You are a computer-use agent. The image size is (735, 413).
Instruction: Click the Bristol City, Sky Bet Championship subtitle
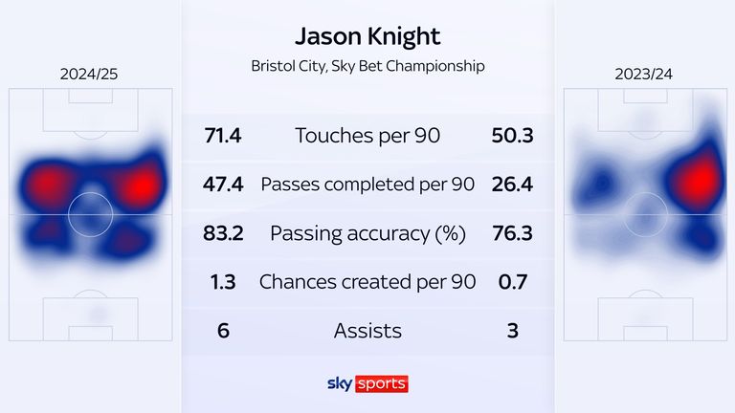point(367,66)
